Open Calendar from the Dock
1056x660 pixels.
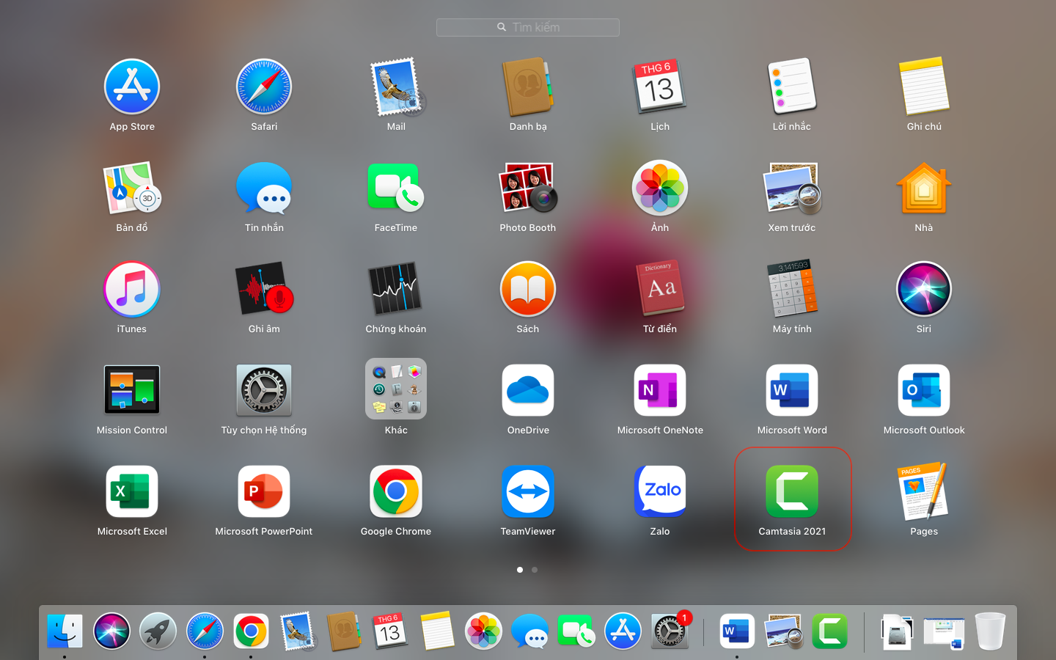[x=390, y=631]
